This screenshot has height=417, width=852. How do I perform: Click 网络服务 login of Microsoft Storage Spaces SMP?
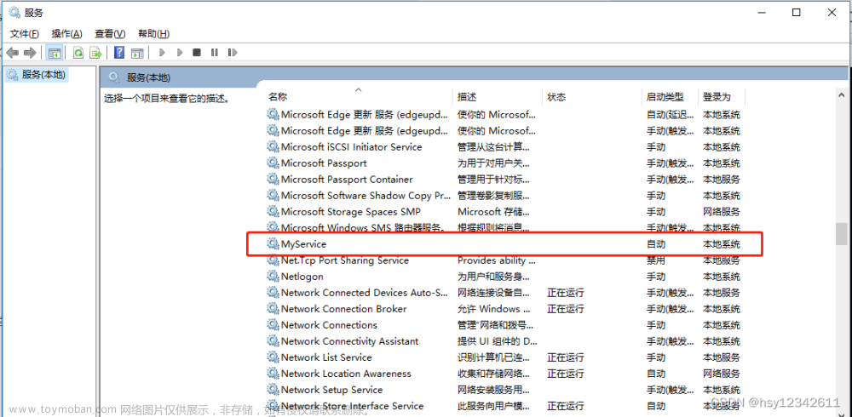point(722,212)
